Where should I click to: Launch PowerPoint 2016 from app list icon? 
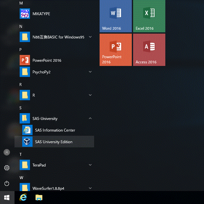pyautogui.click(x=25, y=60)
